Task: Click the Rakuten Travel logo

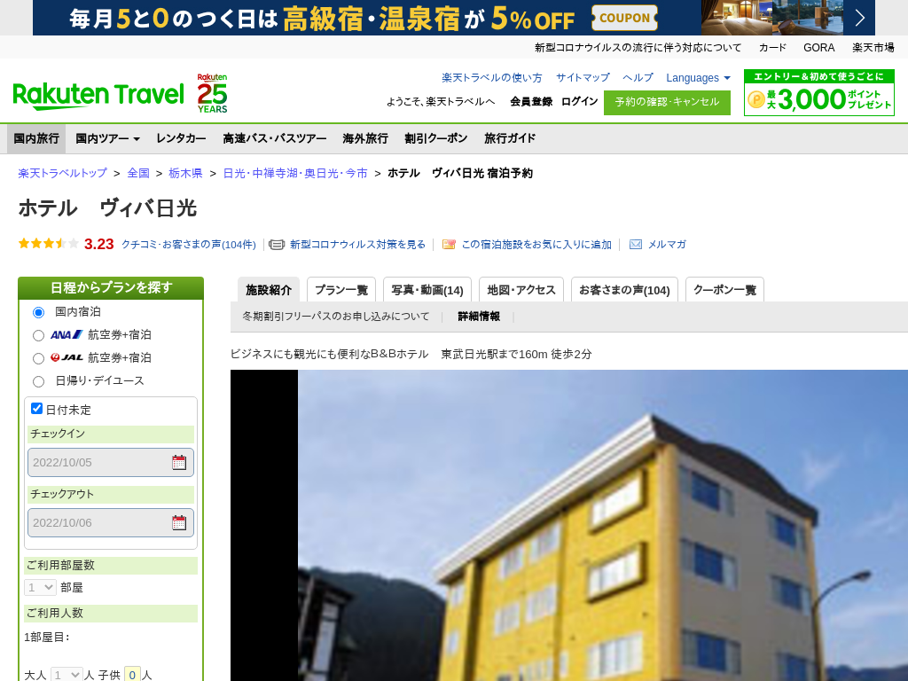Action: pos(98,96)
